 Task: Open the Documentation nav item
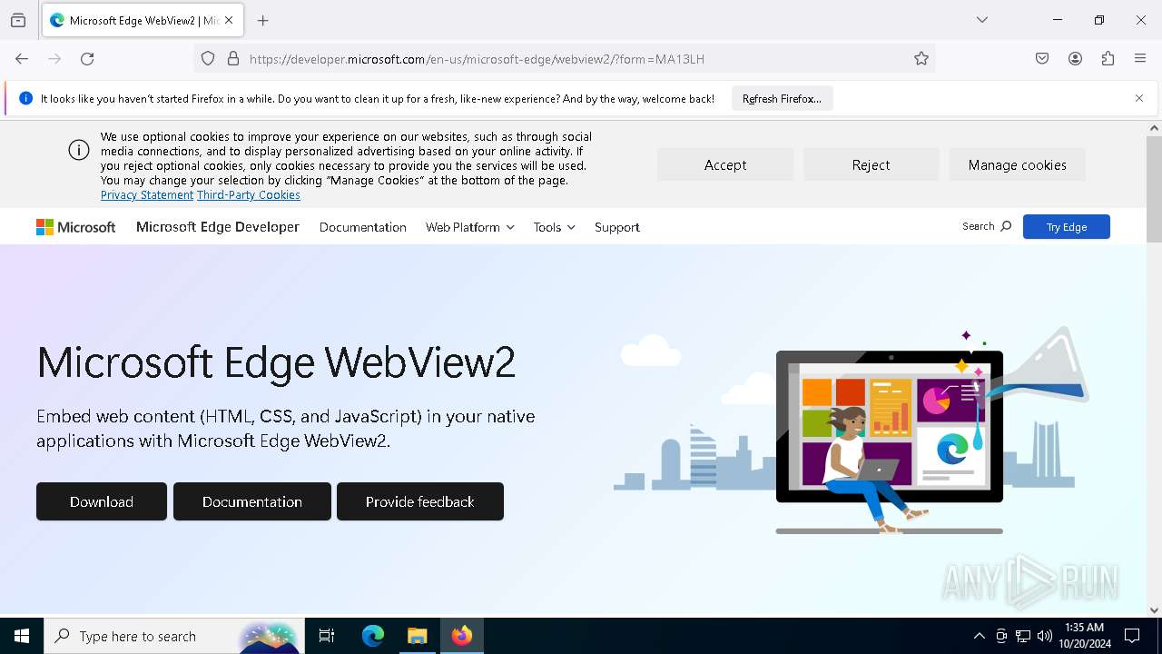tap(362, 227)
